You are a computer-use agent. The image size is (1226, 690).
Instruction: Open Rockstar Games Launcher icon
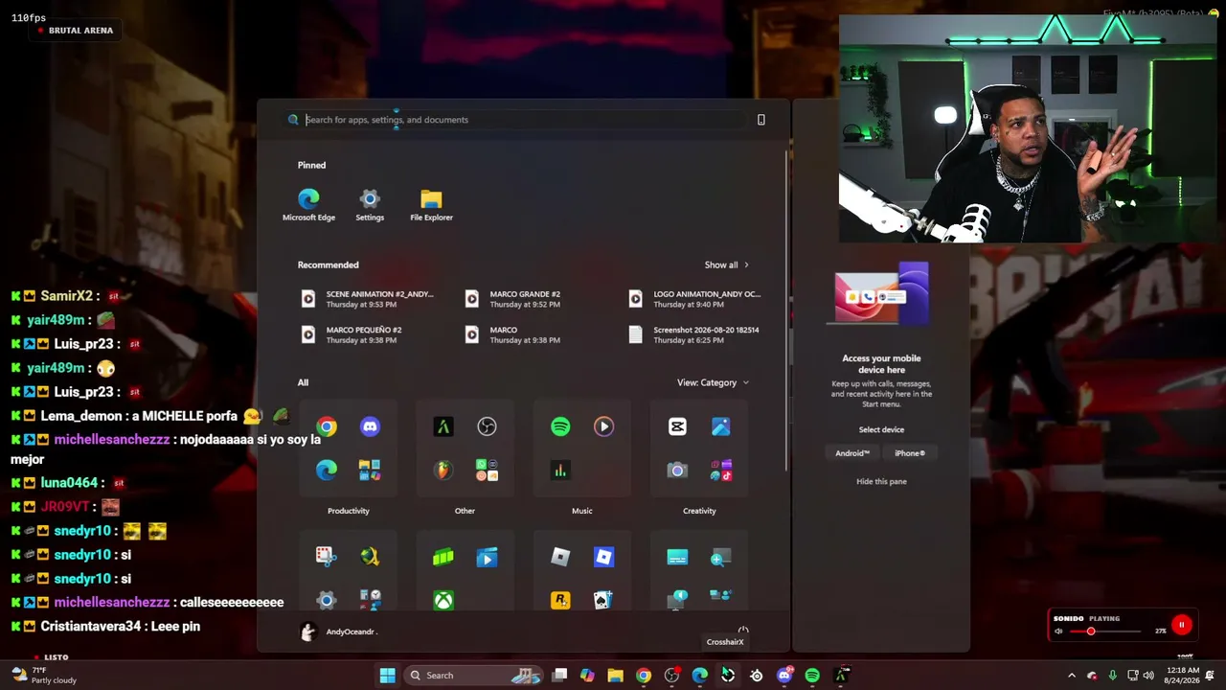(560, 601)
